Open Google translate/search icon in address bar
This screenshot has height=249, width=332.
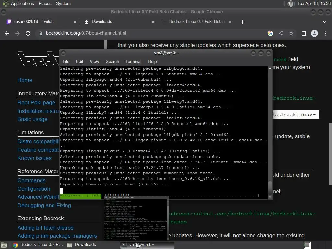click(270, 33)
